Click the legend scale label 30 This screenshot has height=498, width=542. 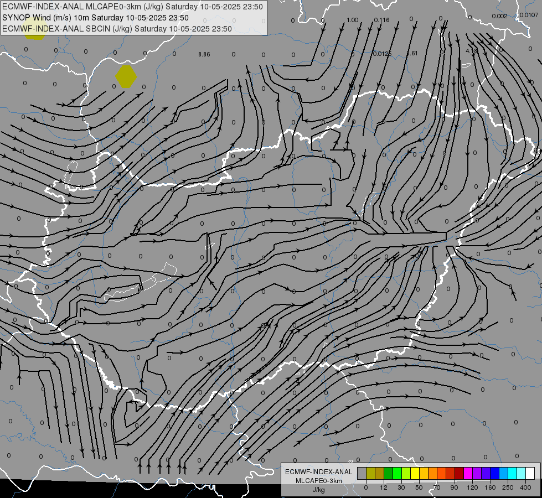pyautogui.click(x=401, y=487)
